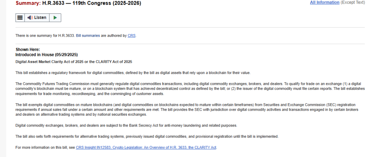Screen dimensions: 371x157
Task: Click the Bank Secrecy Act sentence
Action: 126,125
